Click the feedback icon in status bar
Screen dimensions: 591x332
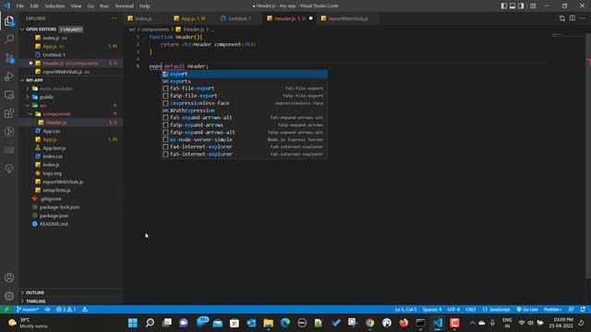[572, 310]
